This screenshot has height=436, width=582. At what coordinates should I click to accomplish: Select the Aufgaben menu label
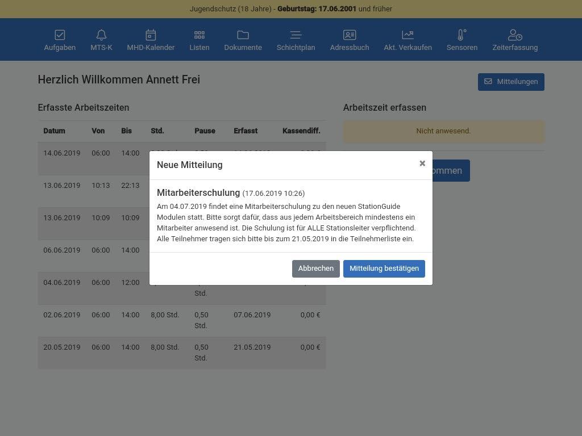60,48
